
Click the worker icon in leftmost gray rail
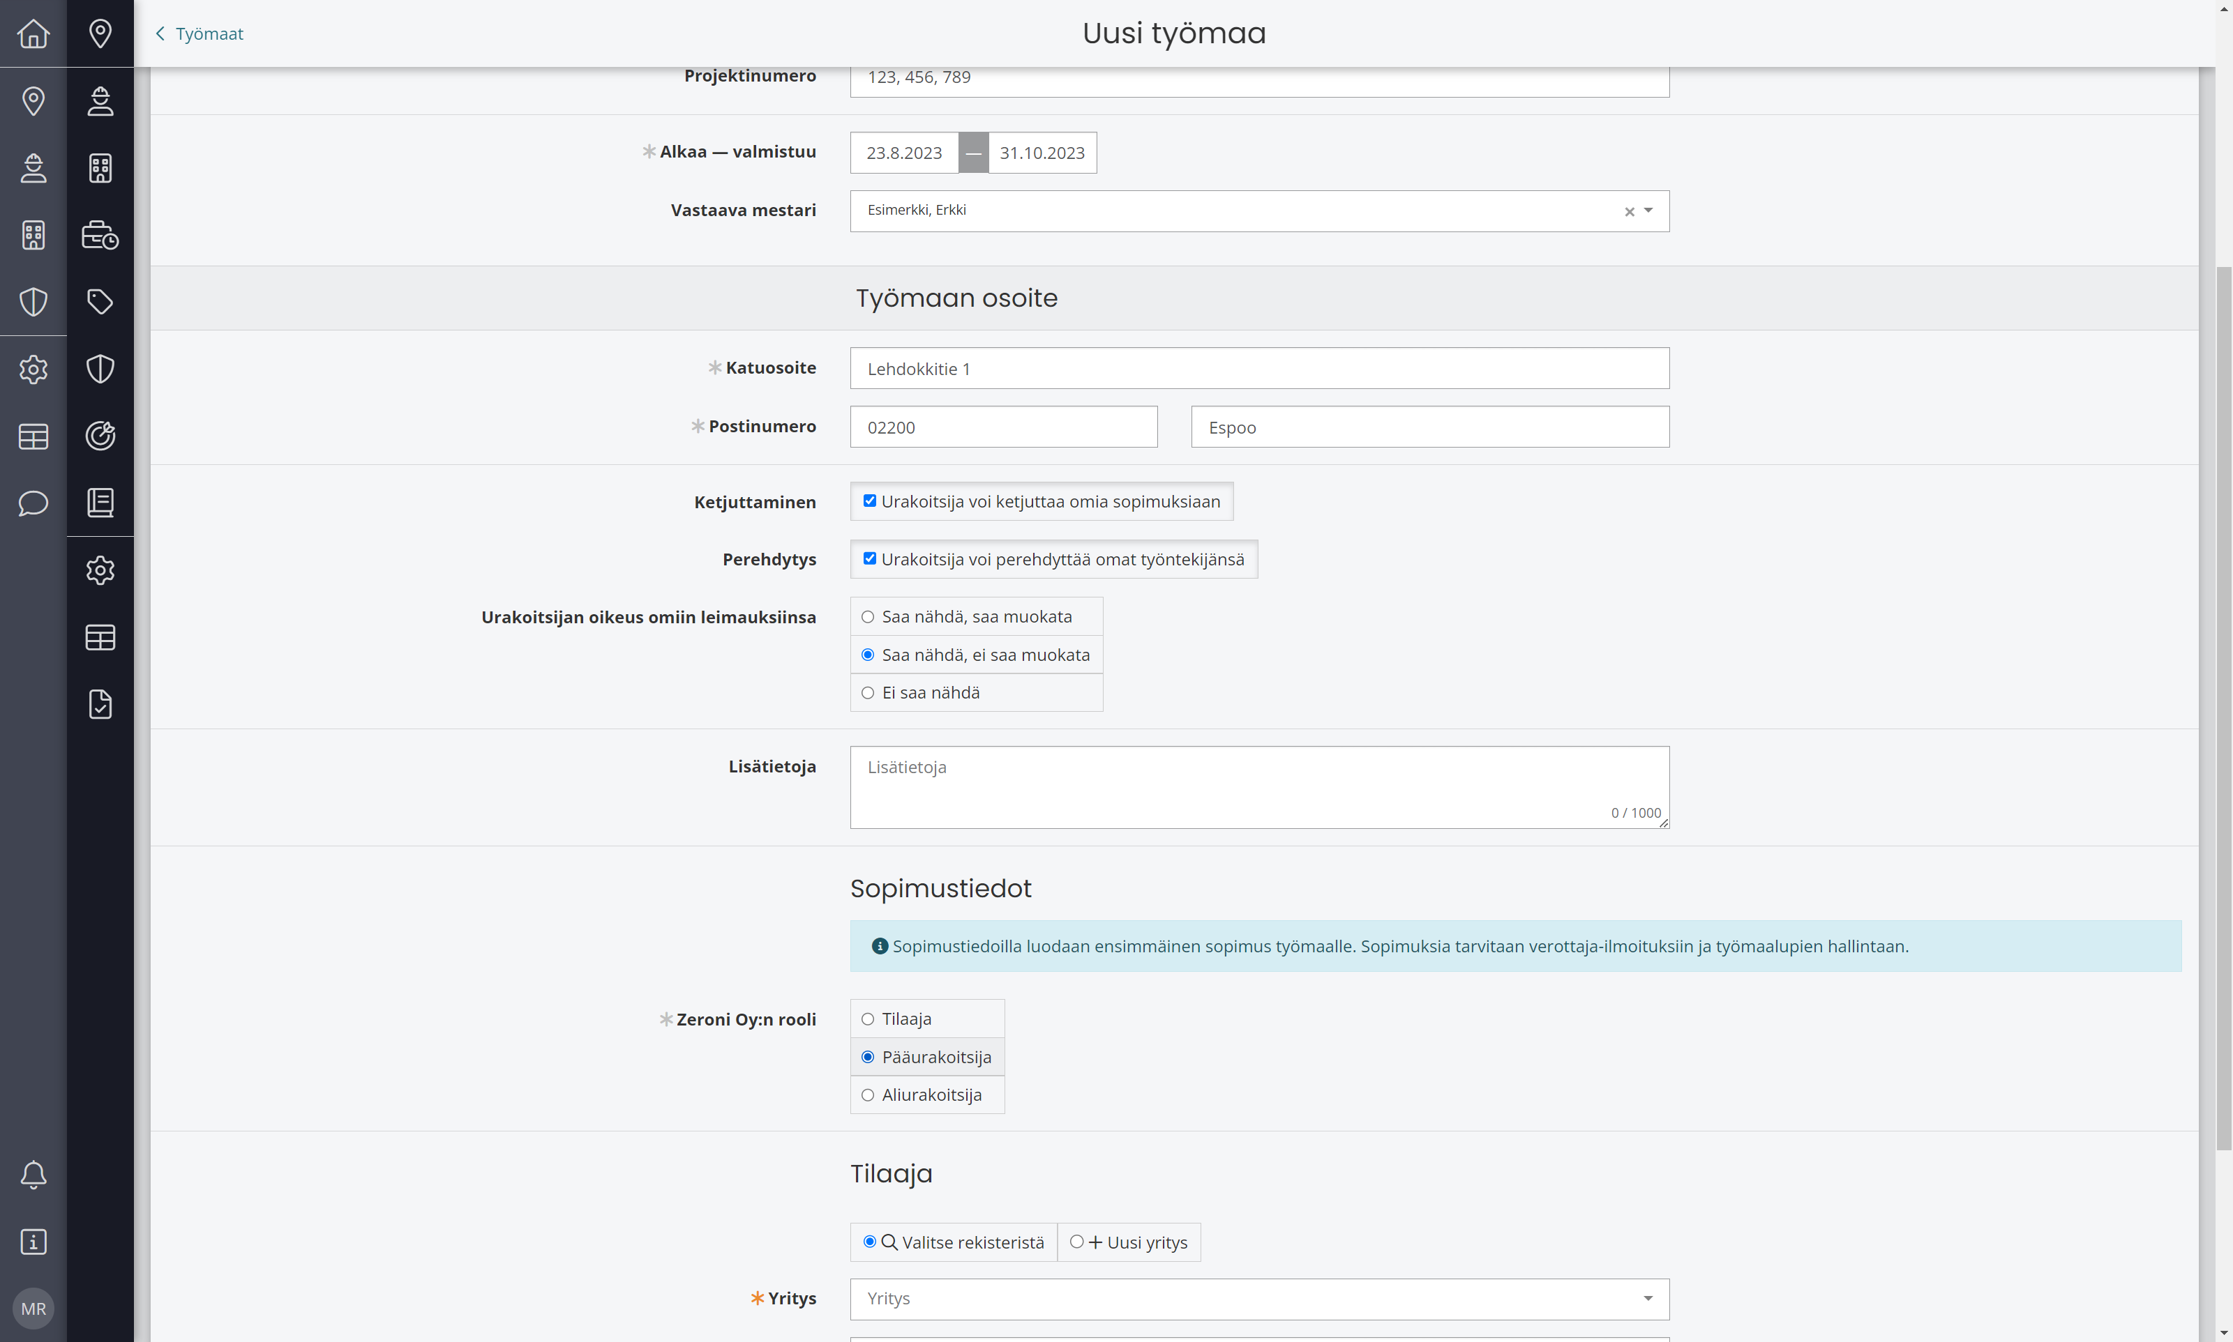tap(33, 168)
